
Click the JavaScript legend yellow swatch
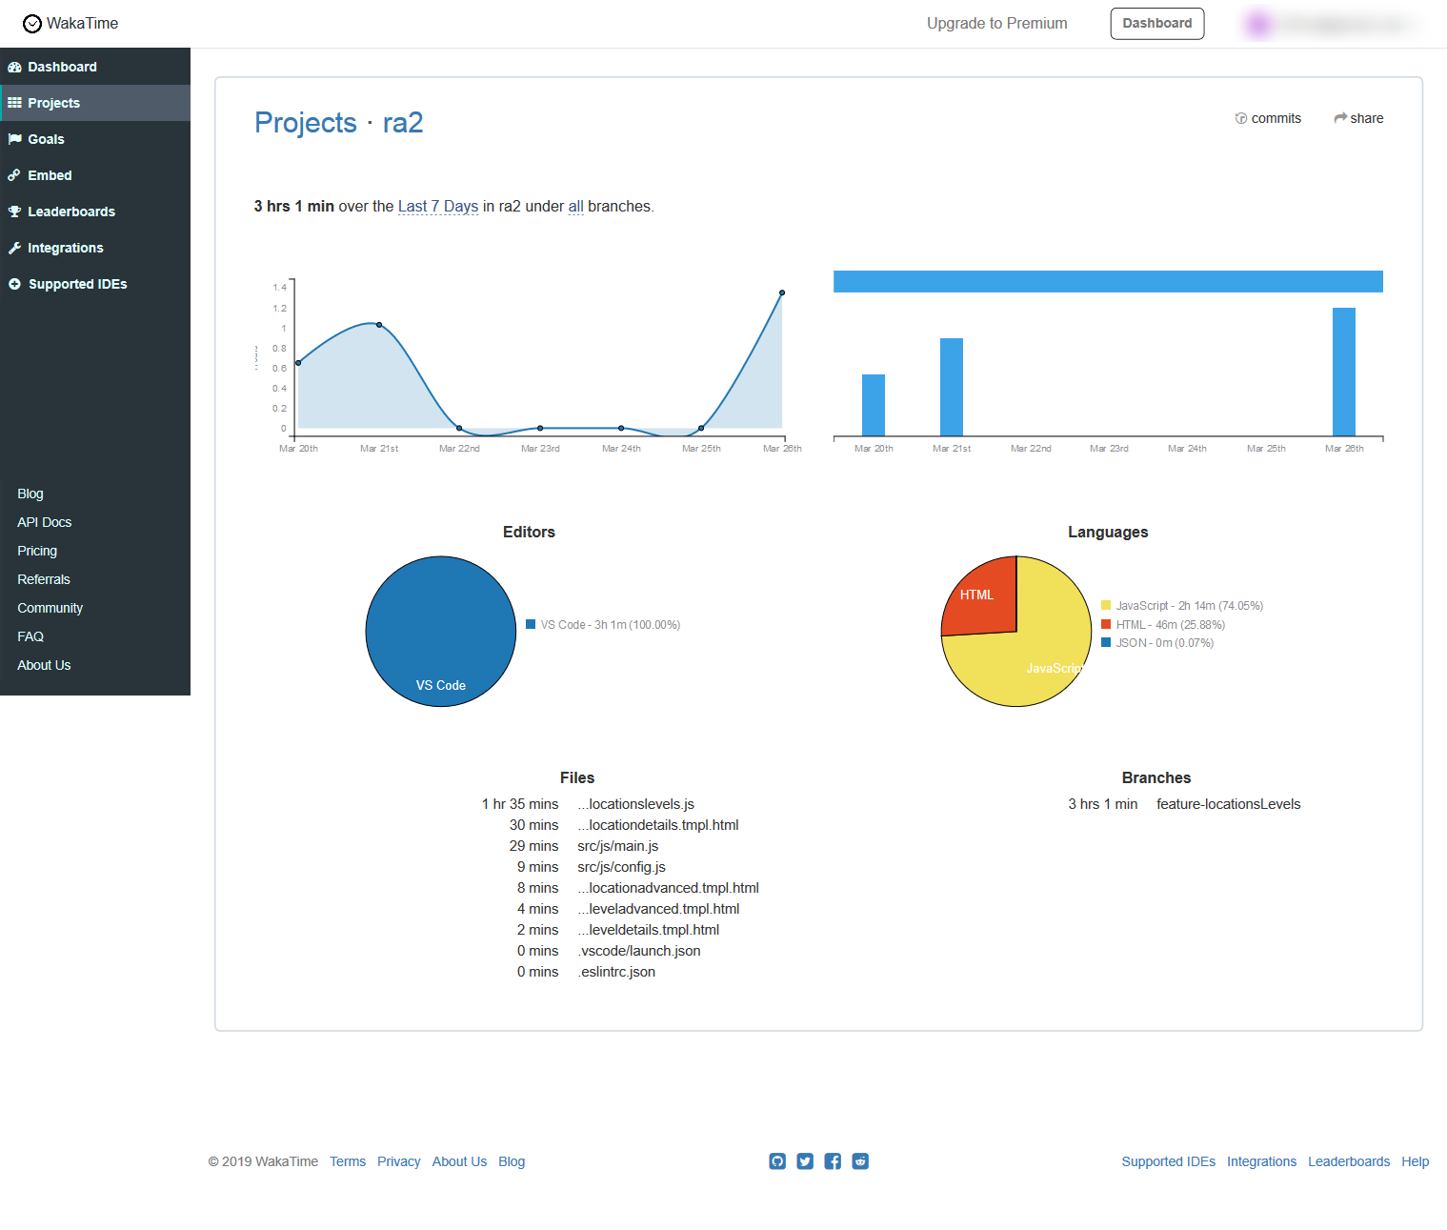[1106, 605]
